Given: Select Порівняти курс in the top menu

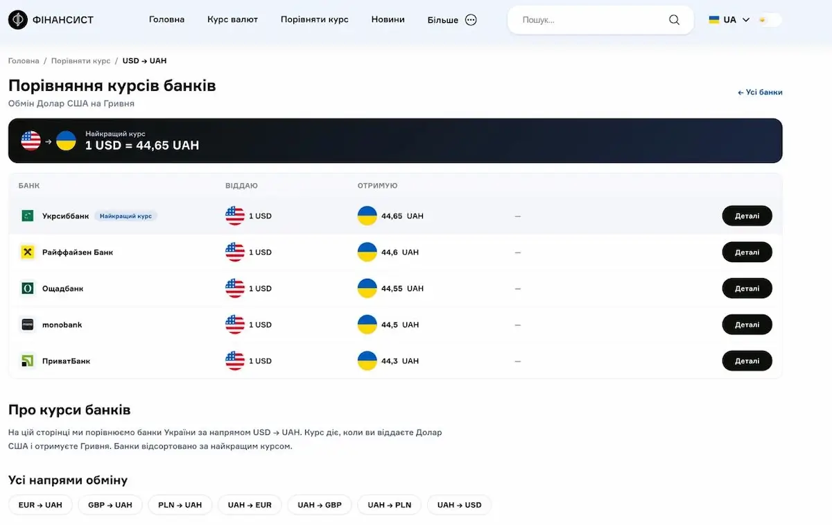Looking at the screenshot, I should click(315, 19).
